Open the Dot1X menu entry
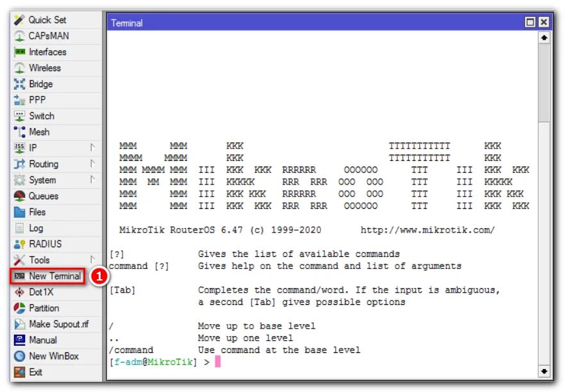 click(x=56, y=292)
